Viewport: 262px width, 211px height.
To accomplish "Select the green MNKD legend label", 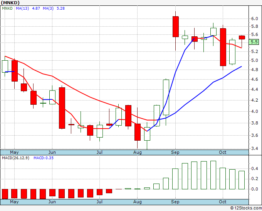I will click(x=7, y=9).
